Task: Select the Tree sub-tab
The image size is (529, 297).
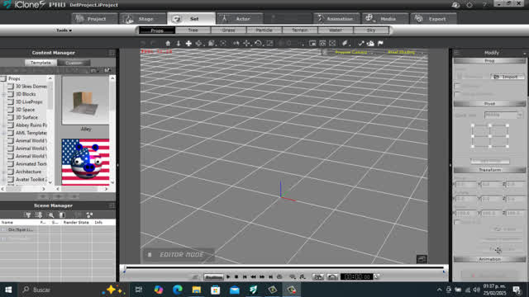Action: (193, 31)
